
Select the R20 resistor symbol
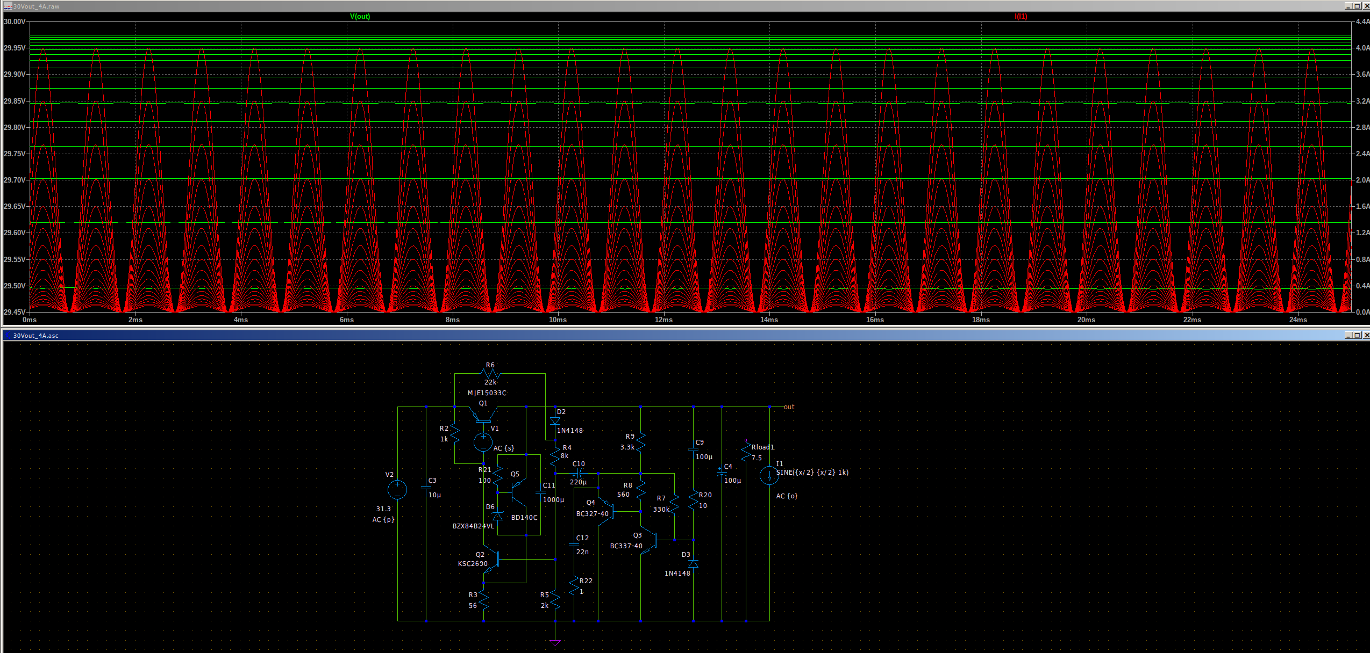[693, 499]
